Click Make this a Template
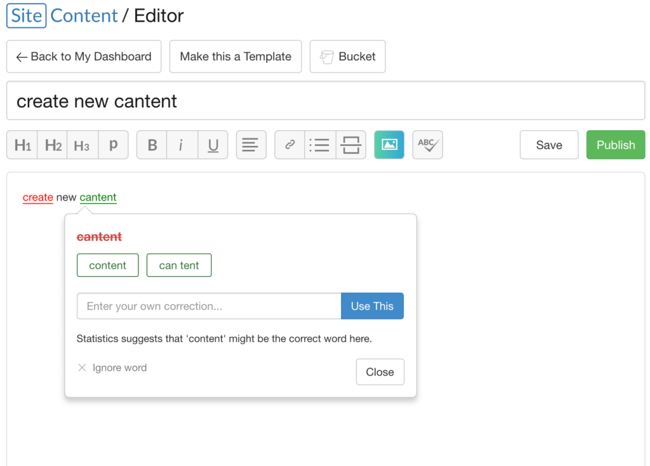The width and height of the screenshot is (650, 466). 235,57
